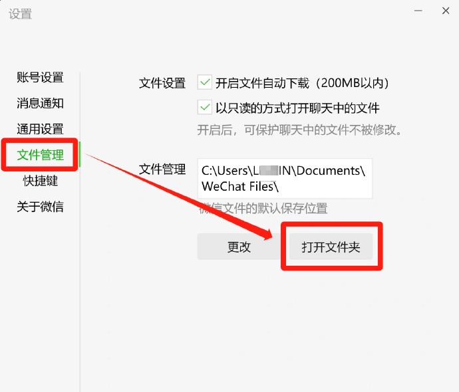The image size is (459, 392).
Task: Close the 设置 window
Action: coord(446,11)
